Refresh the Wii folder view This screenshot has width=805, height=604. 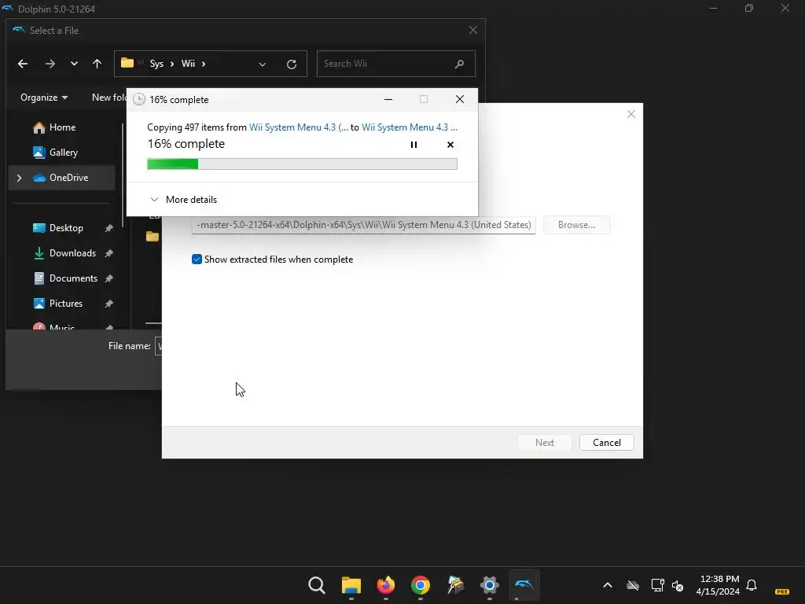[x=292, y=64]
